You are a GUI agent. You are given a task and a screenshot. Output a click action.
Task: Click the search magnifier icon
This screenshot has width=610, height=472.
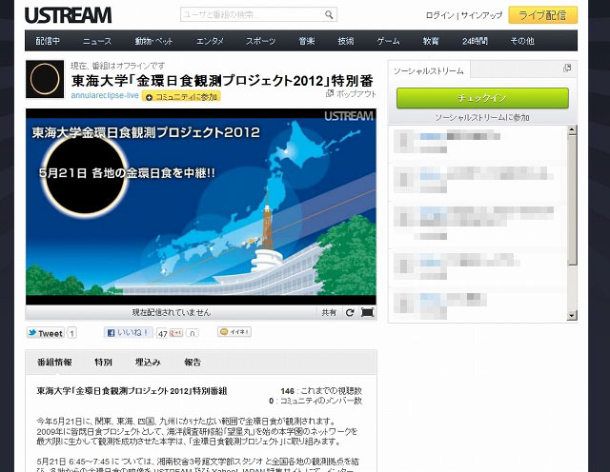tap(329, 15)
